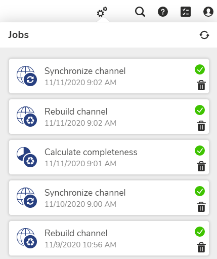Screen dimensions: 217x259
Task: Open the task checklist icon
Action: [x=186, y=12]
